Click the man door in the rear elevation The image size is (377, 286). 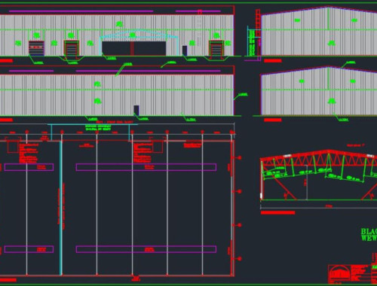(x=136, y=111)
